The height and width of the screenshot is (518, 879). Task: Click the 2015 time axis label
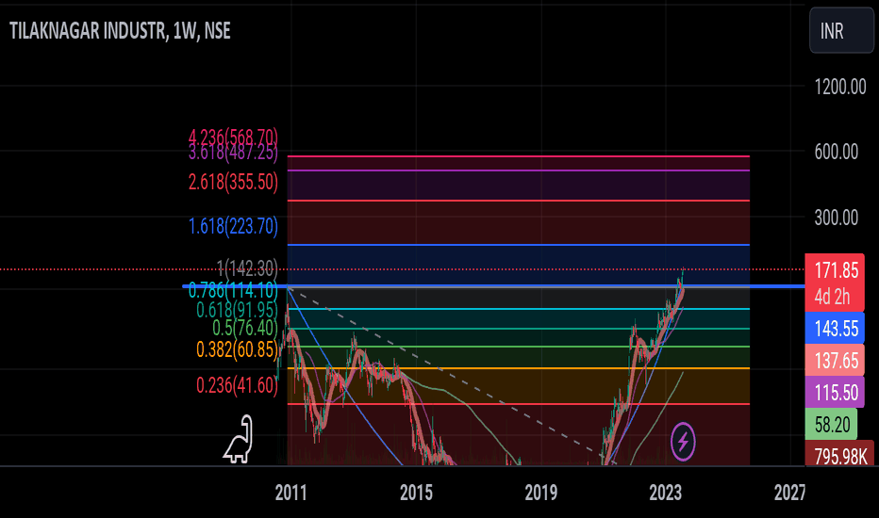416,493
